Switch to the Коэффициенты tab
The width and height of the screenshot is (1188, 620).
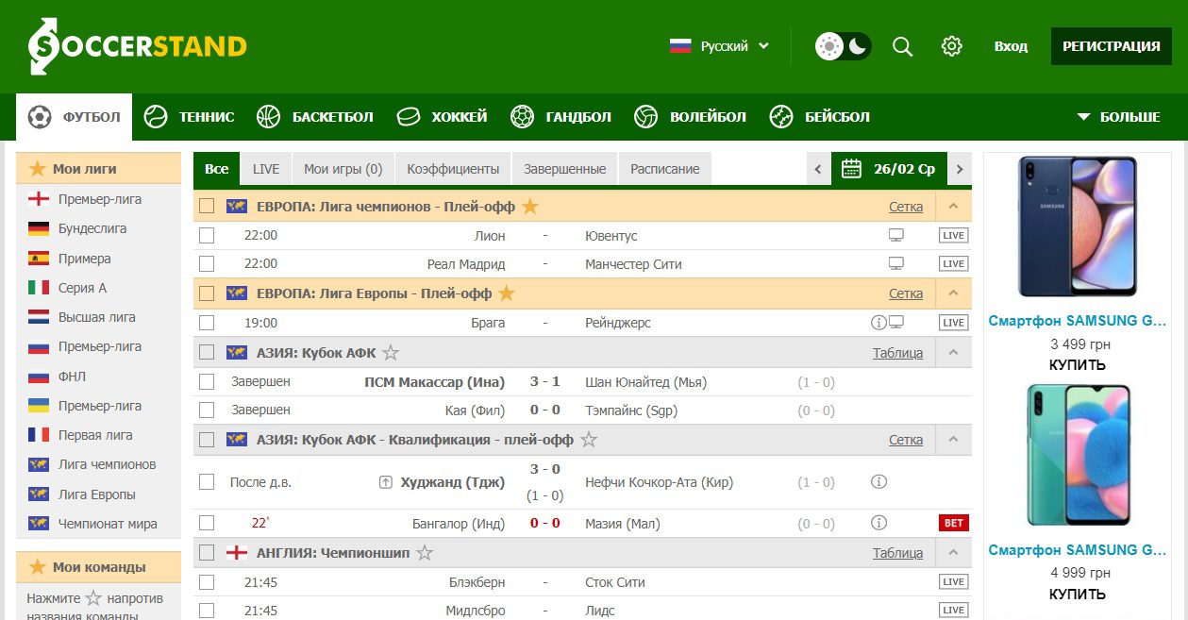click(453, 169)
